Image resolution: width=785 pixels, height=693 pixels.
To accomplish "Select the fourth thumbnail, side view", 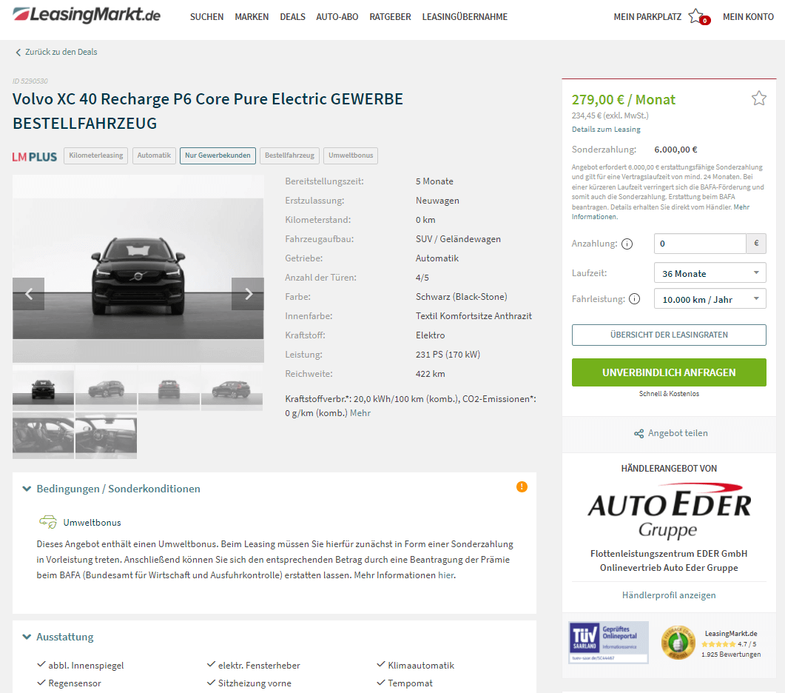I will [x=232, y=388].
